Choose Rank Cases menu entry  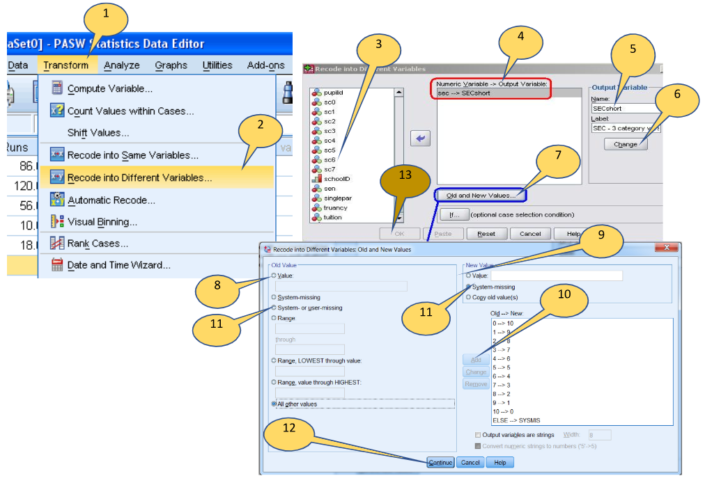(x=98, y=243)
